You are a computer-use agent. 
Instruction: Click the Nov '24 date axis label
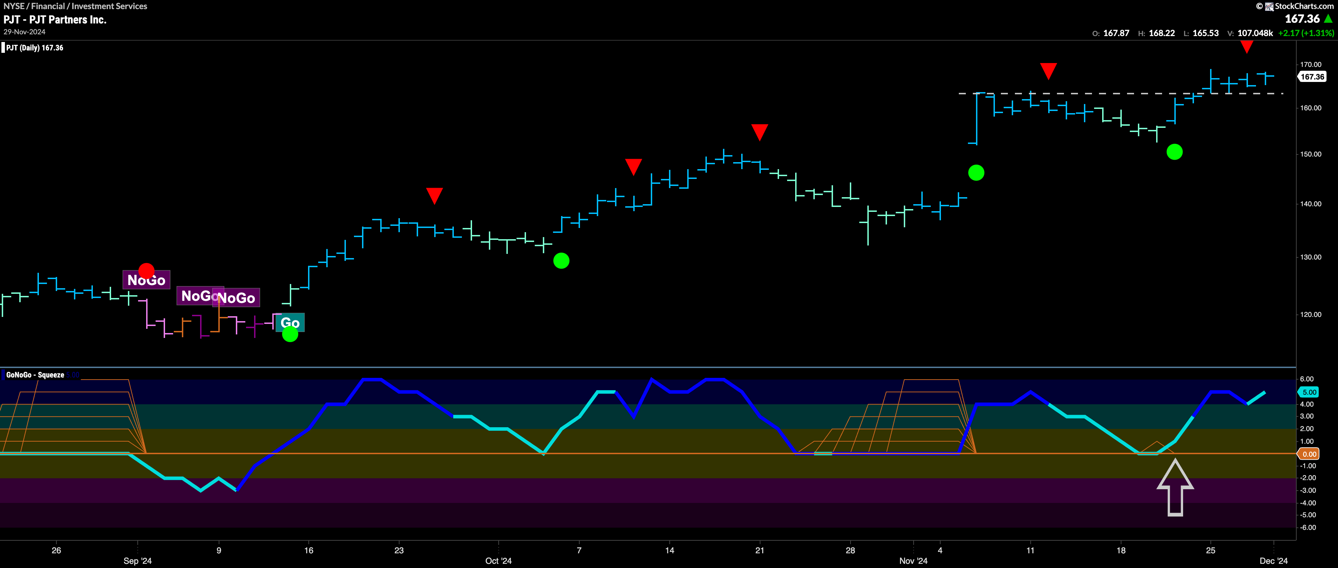[x=913, y=561]
